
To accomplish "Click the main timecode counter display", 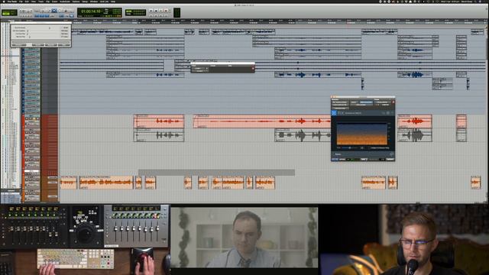I will pos(91,11).
